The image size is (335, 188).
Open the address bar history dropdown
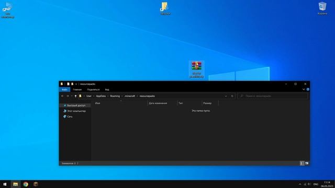[226, 96]
